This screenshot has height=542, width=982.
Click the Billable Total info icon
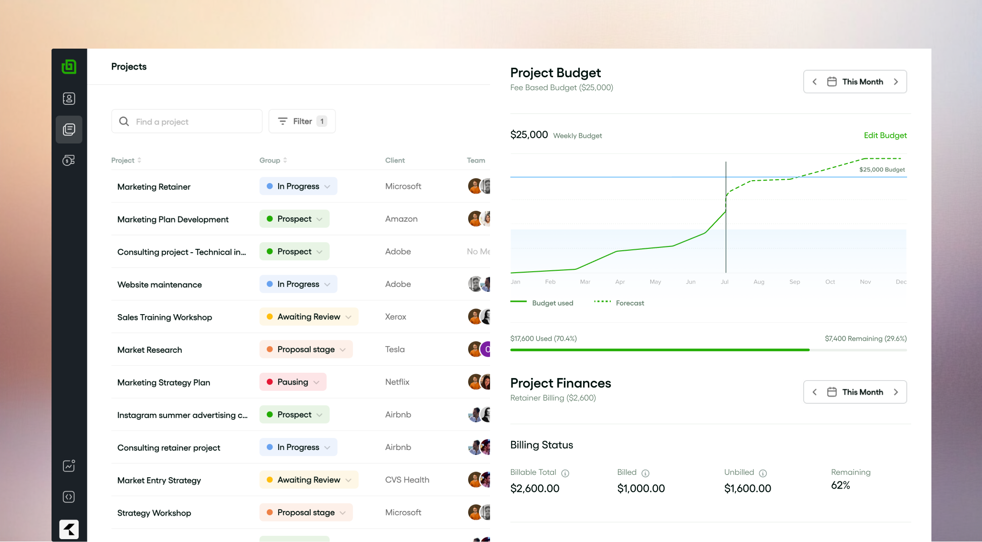pos(565,473)
